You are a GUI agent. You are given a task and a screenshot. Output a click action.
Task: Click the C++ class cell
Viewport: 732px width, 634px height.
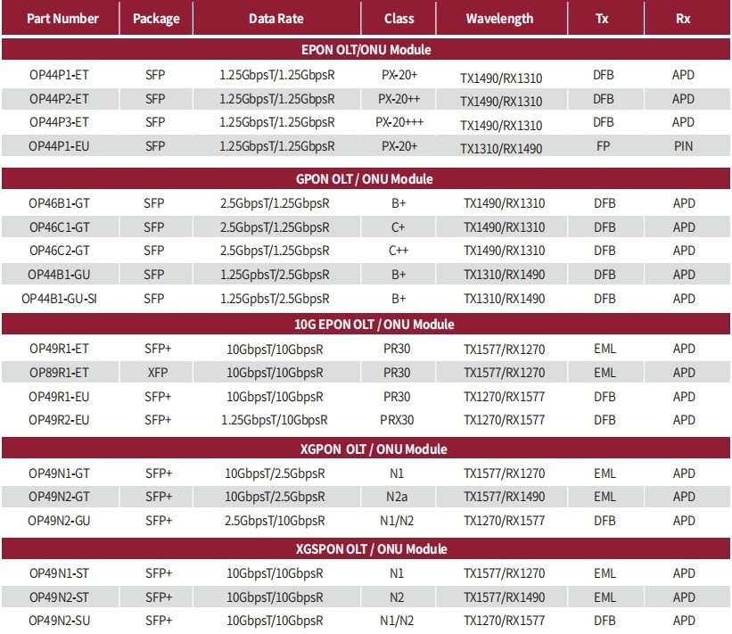pyautogui.click(x=399, y=251)
